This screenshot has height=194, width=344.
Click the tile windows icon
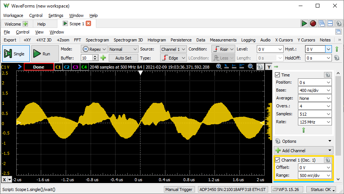pyautogui.click(x=330, y=23)
